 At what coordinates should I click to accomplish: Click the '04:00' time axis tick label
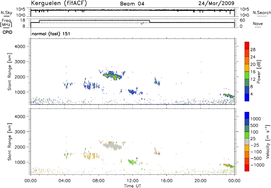[x=64, y=181]
